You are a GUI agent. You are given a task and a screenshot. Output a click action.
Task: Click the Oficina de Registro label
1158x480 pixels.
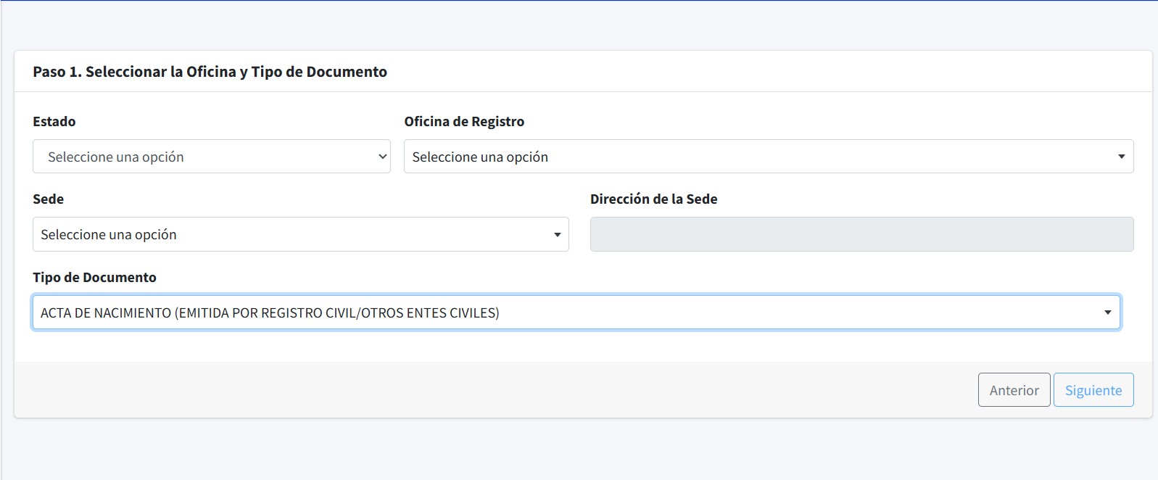point(464,122)
